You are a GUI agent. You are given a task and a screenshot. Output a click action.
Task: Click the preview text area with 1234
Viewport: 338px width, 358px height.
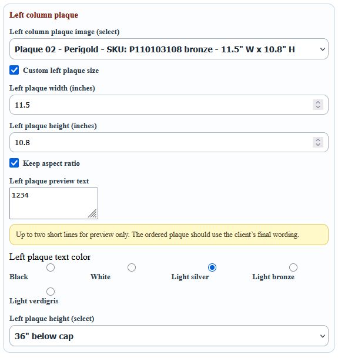53,203
